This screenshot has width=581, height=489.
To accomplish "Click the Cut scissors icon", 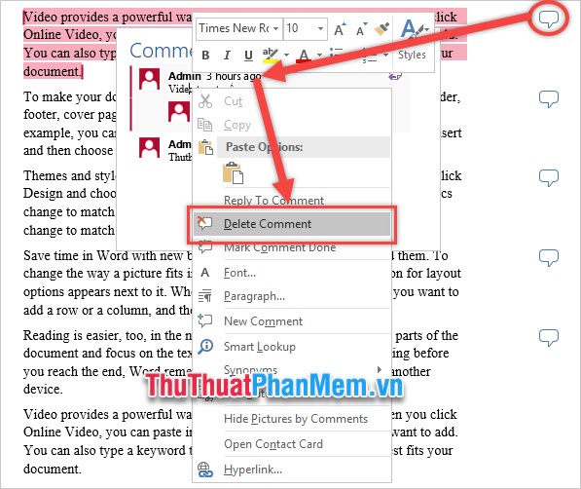I will (205, 101).
